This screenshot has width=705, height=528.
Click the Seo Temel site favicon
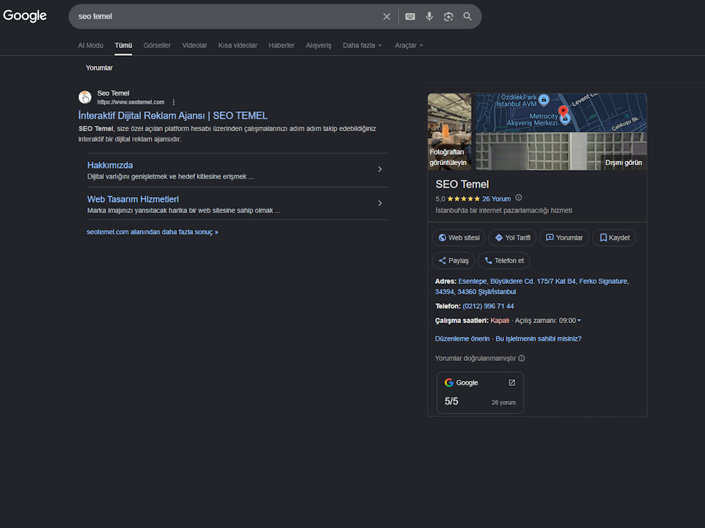[85, 97]
